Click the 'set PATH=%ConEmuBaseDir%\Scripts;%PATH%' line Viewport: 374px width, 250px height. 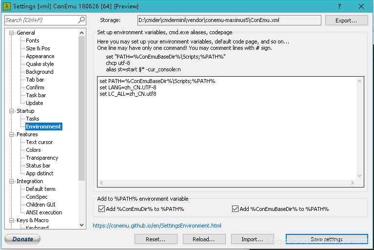pos(157,81)
